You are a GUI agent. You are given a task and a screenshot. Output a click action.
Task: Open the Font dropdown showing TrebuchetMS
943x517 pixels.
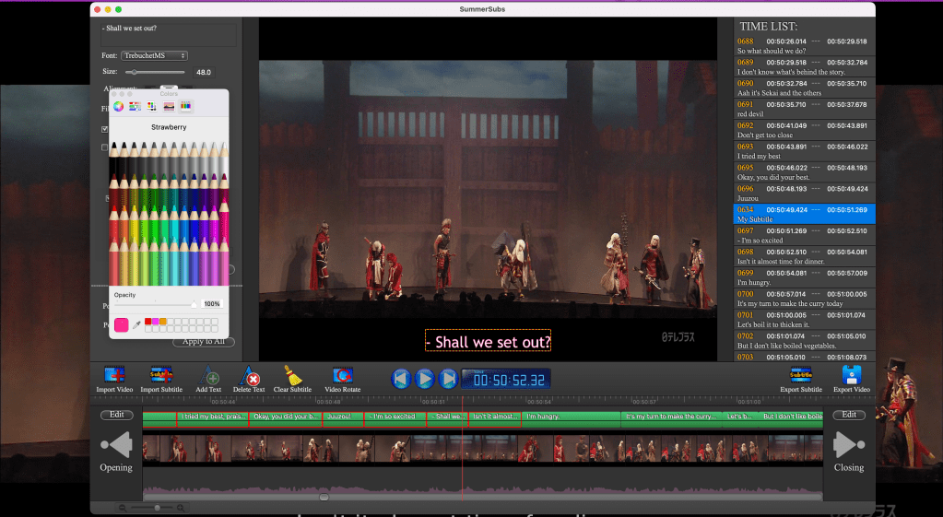coord(155,55)
